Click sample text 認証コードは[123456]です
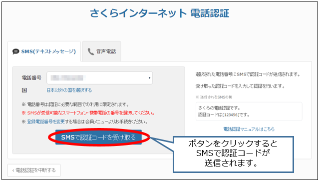This screenshot has height=182, width=320. pos(224,114)
